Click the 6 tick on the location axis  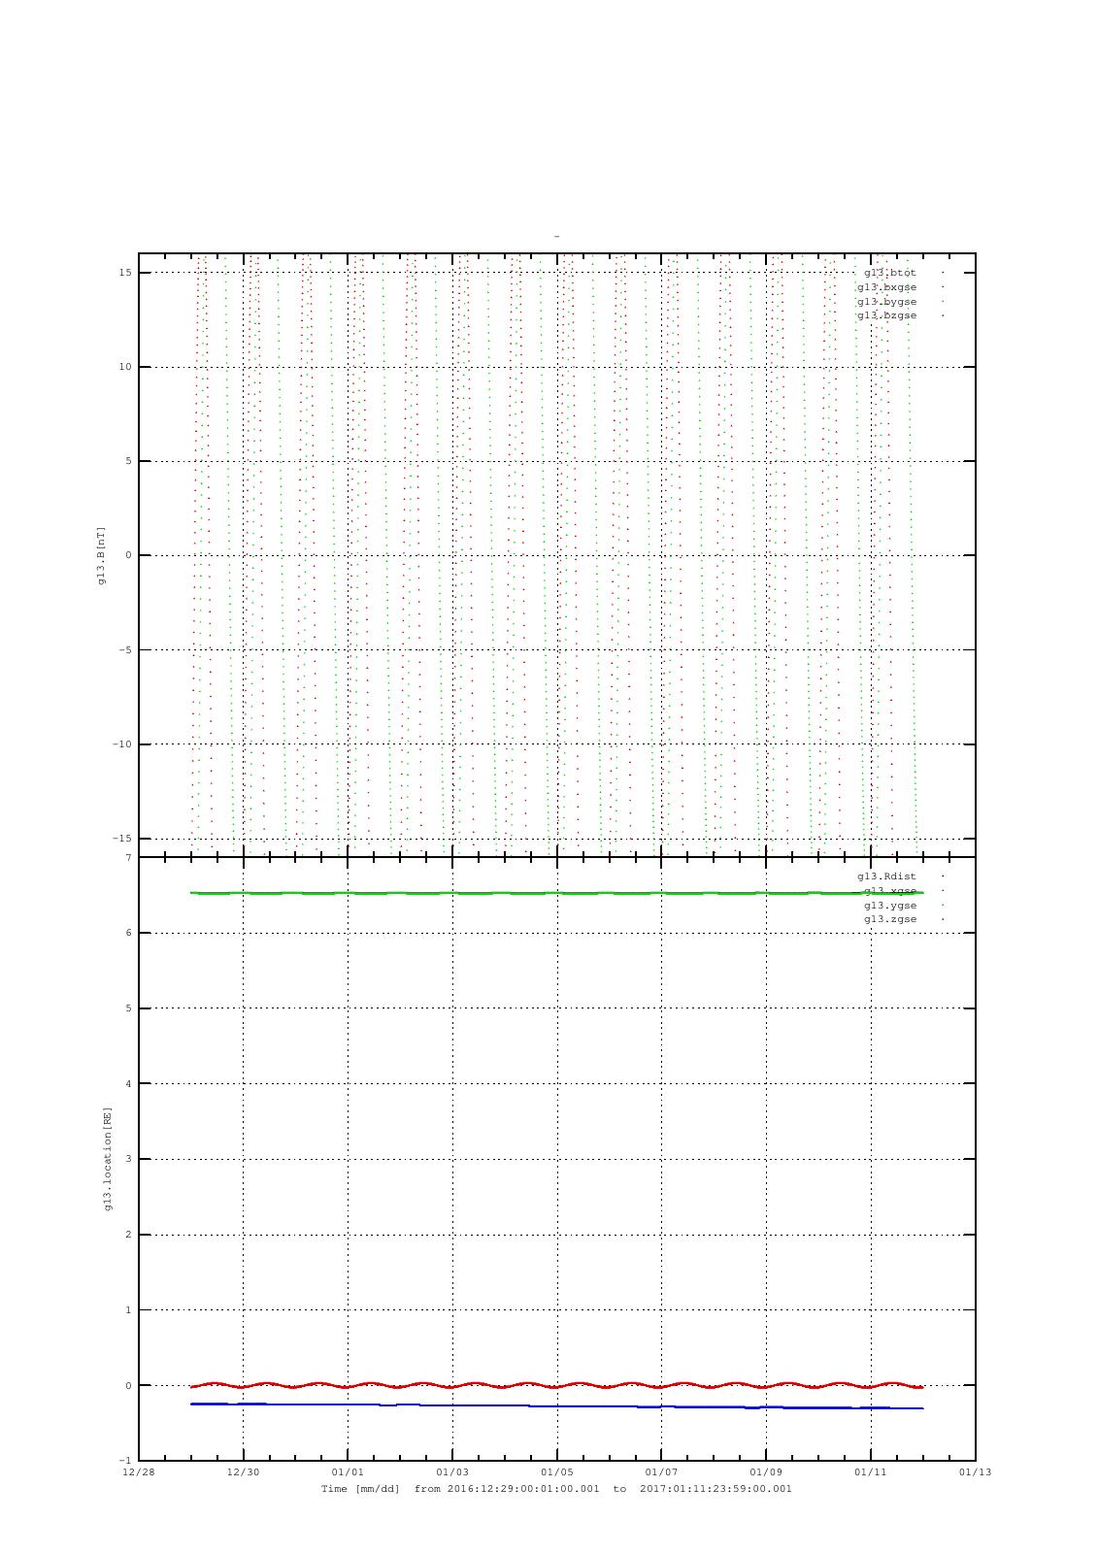[x=128, y=934]
